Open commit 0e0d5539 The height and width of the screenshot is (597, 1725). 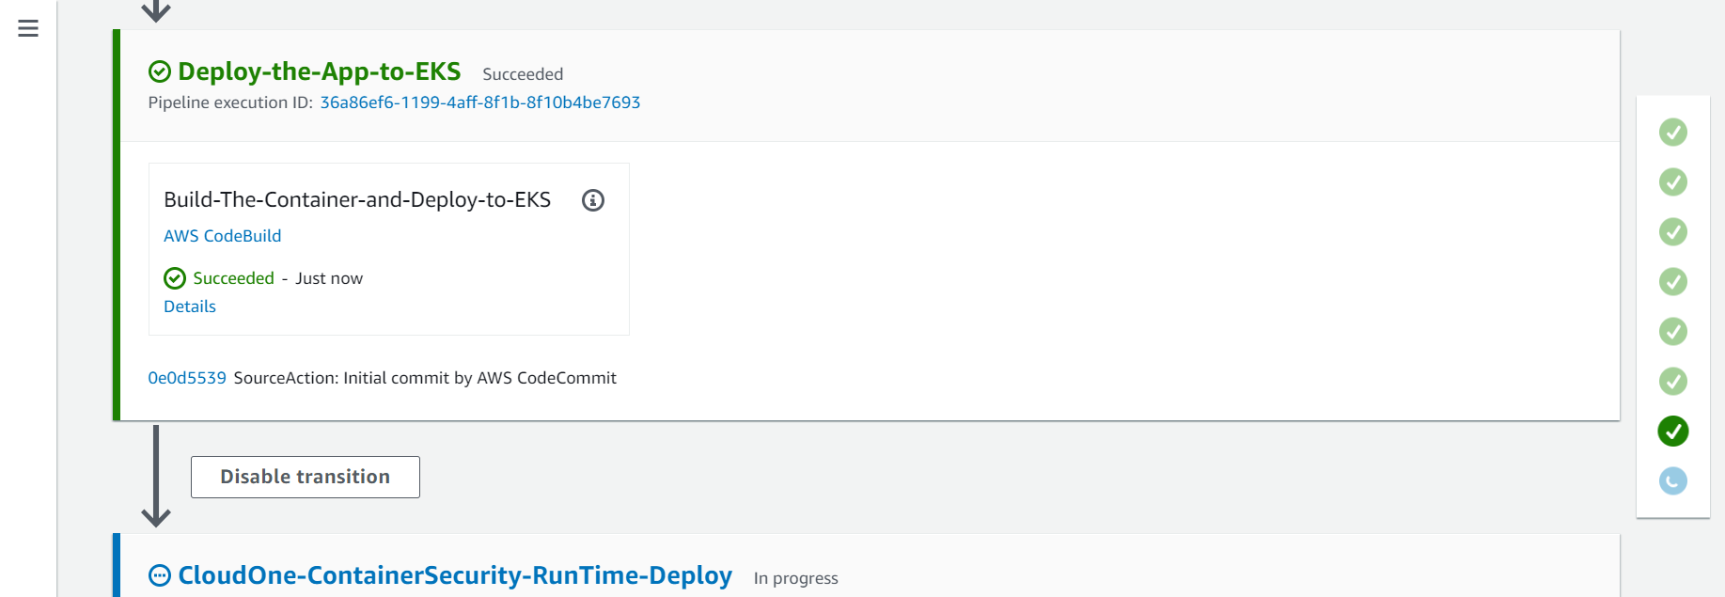[x=187, y=378]
